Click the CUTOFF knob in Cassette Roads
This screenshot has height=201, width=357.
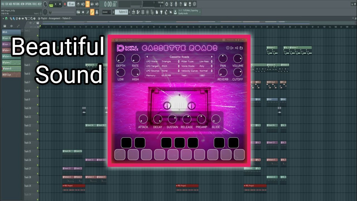(x=238, y=72)
